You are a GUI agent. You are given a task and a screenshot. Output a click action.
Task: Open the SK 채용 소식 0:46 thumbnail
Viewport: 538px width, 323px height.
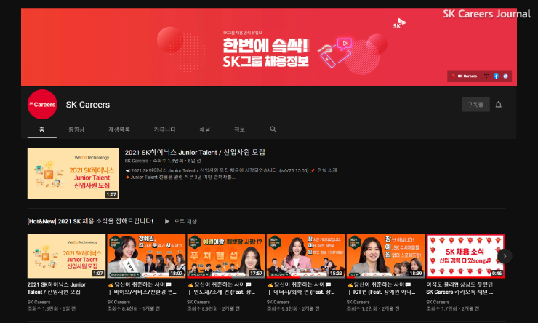pyautogui.click(x=465, y=256)
